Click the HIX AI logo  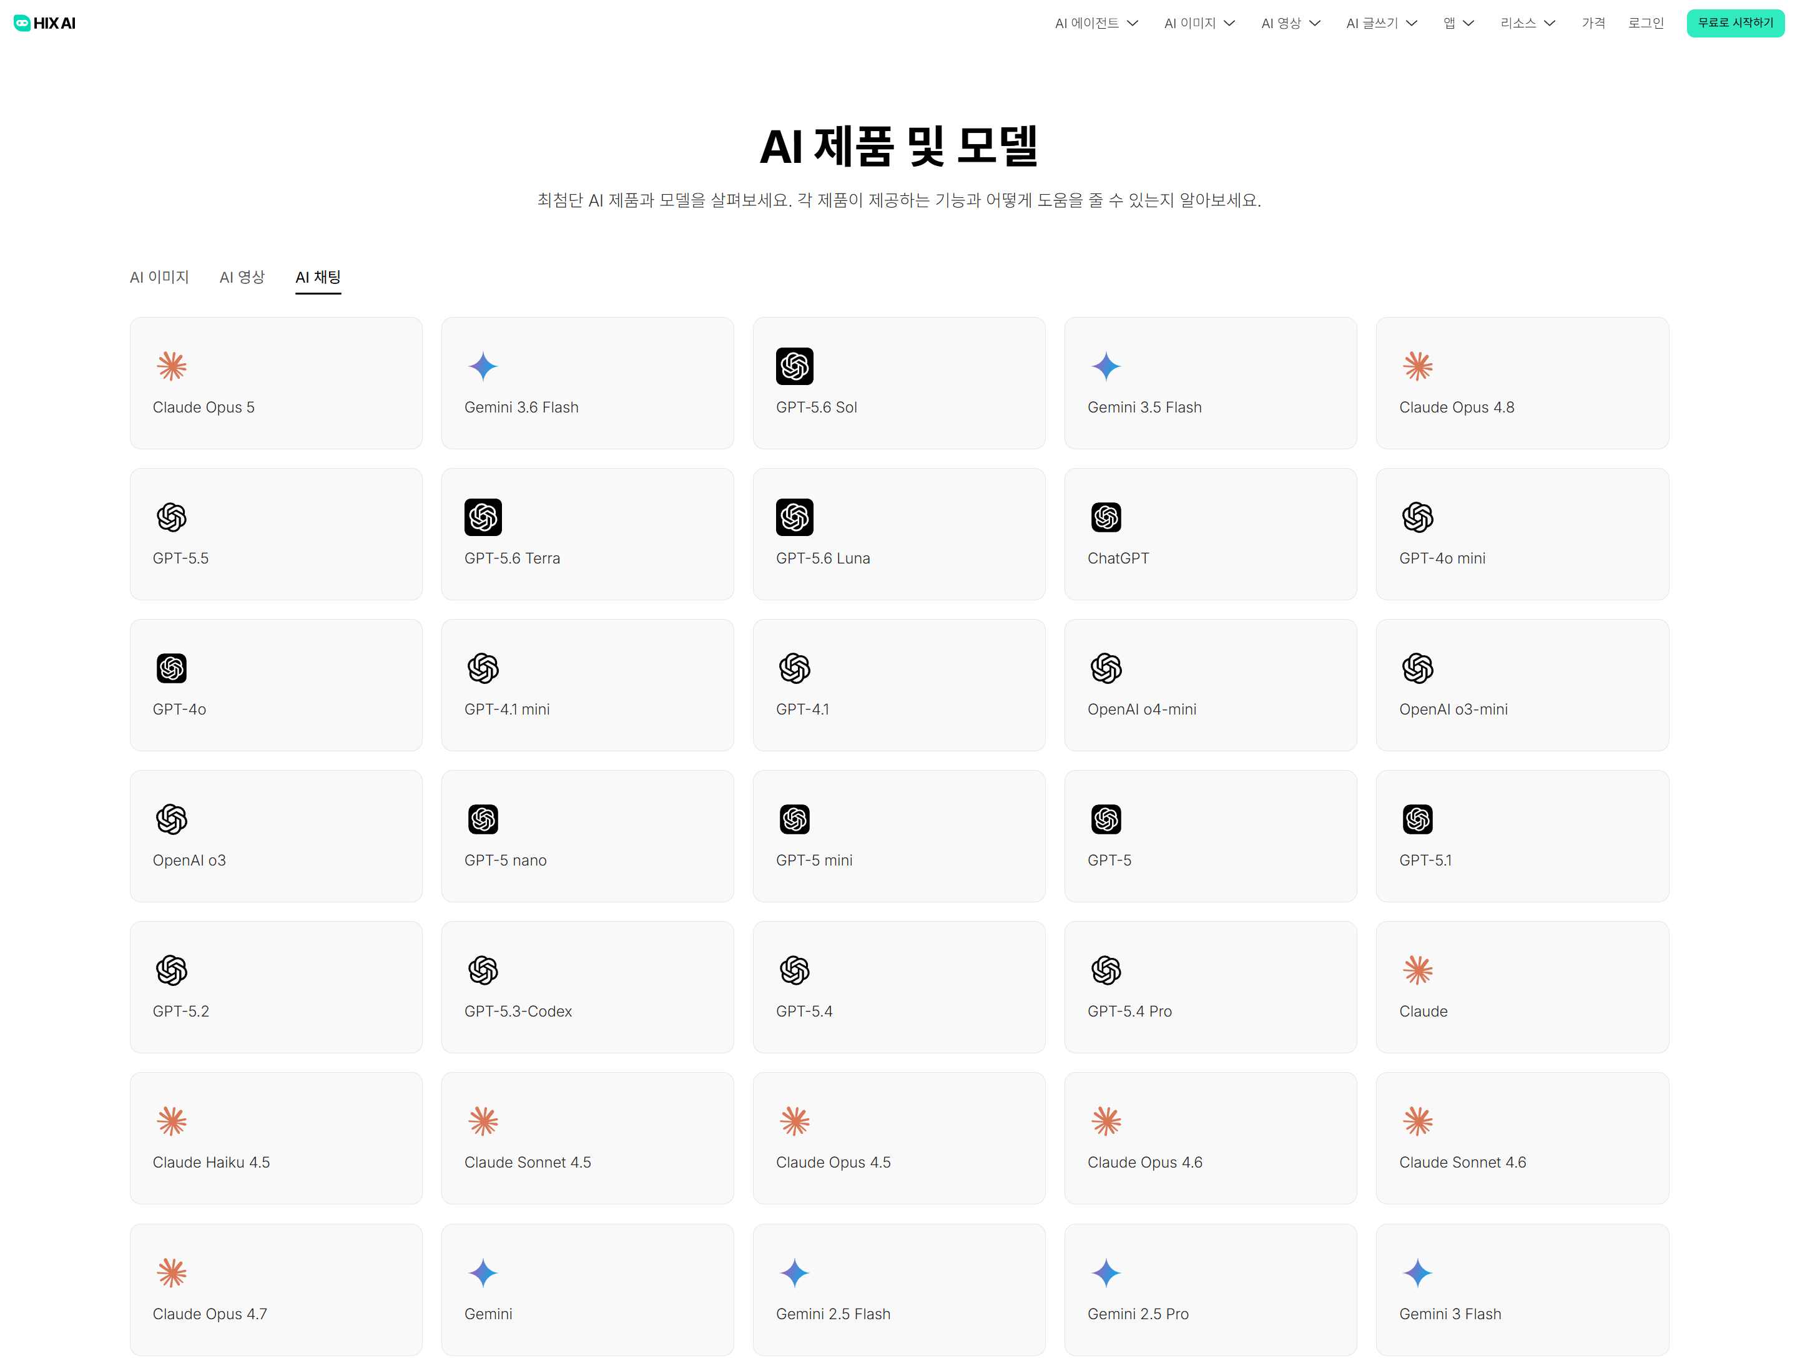click(x=45, y=22)
